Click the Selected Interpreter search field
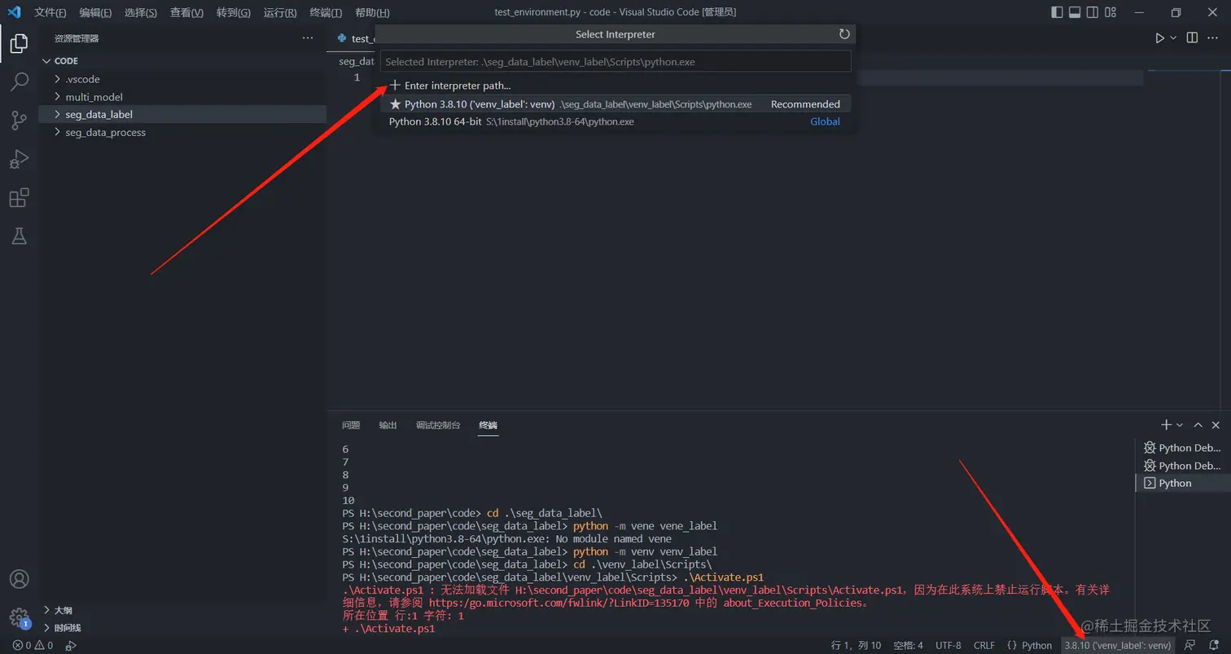 615,61
